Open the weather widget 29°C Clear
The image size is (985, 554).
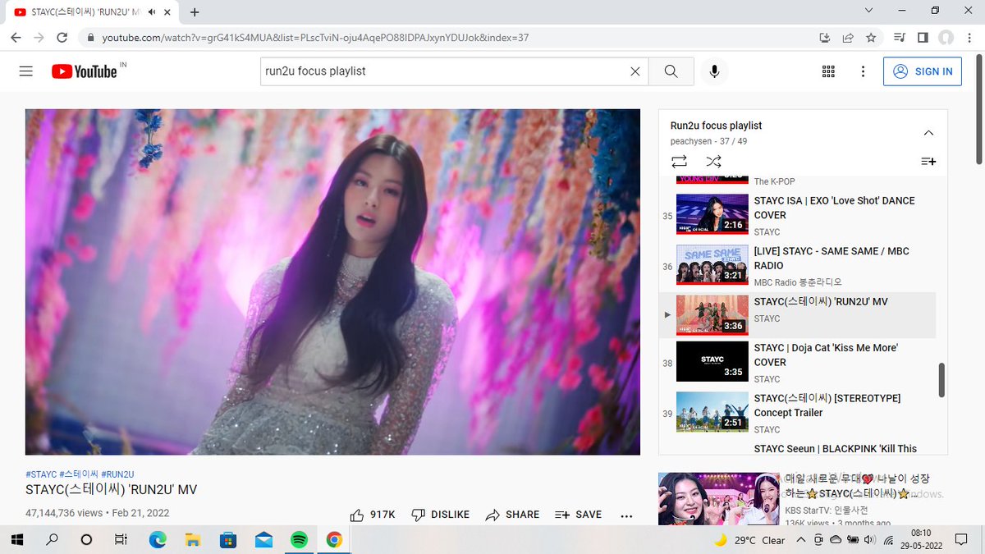pyautogui.click(x=751, y=540)
